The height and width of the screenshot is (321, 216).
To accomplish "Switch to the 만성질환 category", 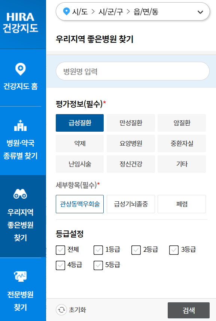I will point(131,123).
